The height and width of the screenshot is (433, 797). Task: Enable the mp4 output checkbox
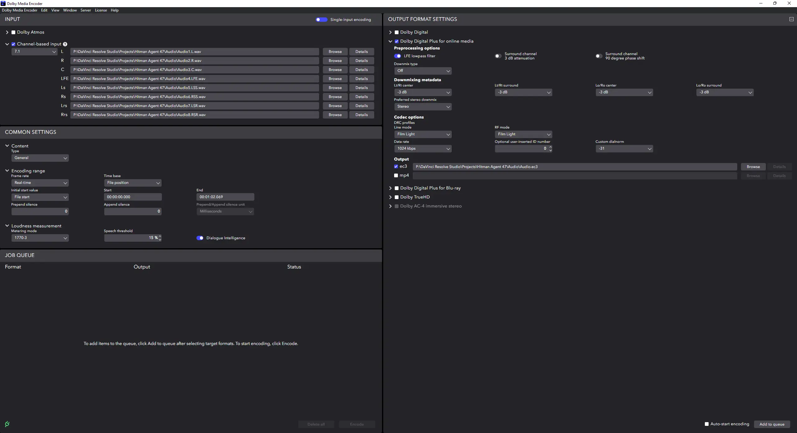click(396, 175)
